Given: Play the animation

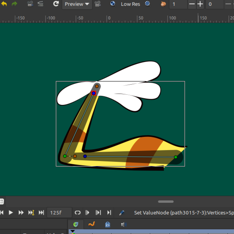Looking at the screenshot, I should click(11, 213).
